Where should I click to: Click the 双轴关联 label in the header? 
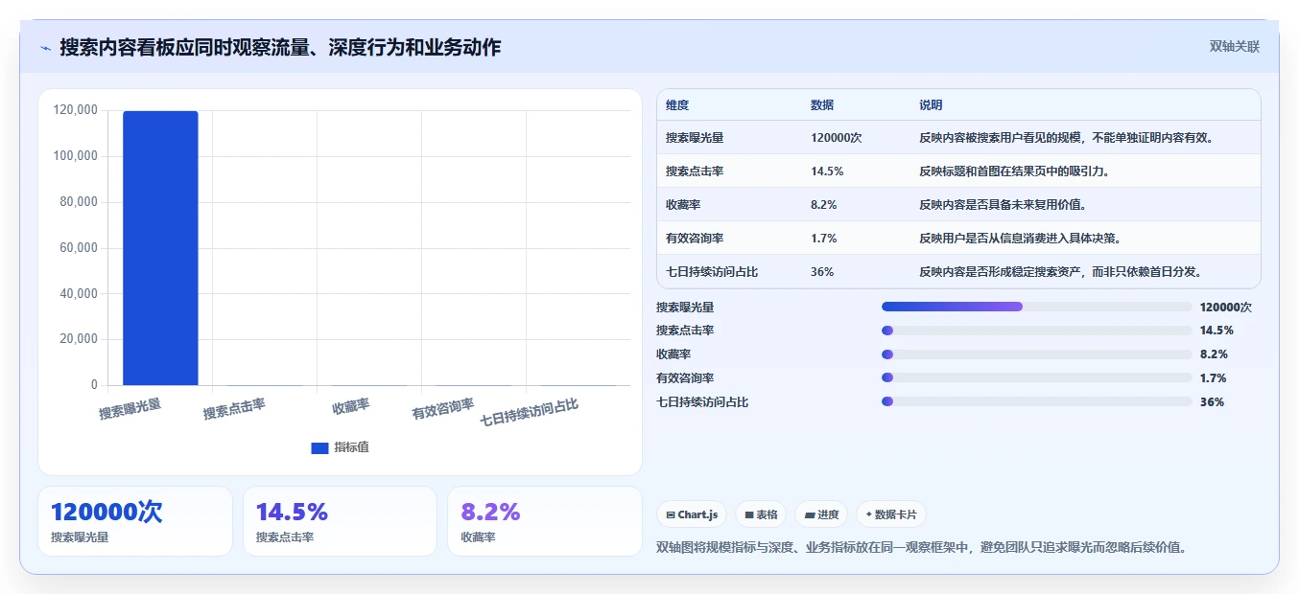pos(1235,46)
